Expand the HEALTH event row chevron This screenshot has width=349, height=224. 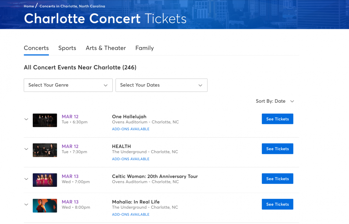pyautogui.click(x=26, y=149)
